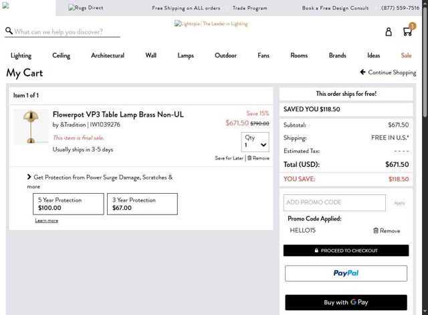Image resolution: width=428 pixels, height=315 pixels.
Task: Expand the protection plan details chevron
Action: point(29,177)
